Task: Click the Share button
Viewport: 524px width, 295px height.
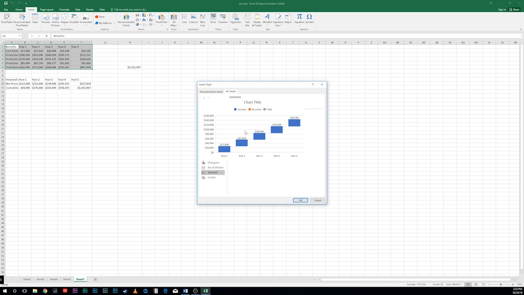Action: [x=514, y=10]
